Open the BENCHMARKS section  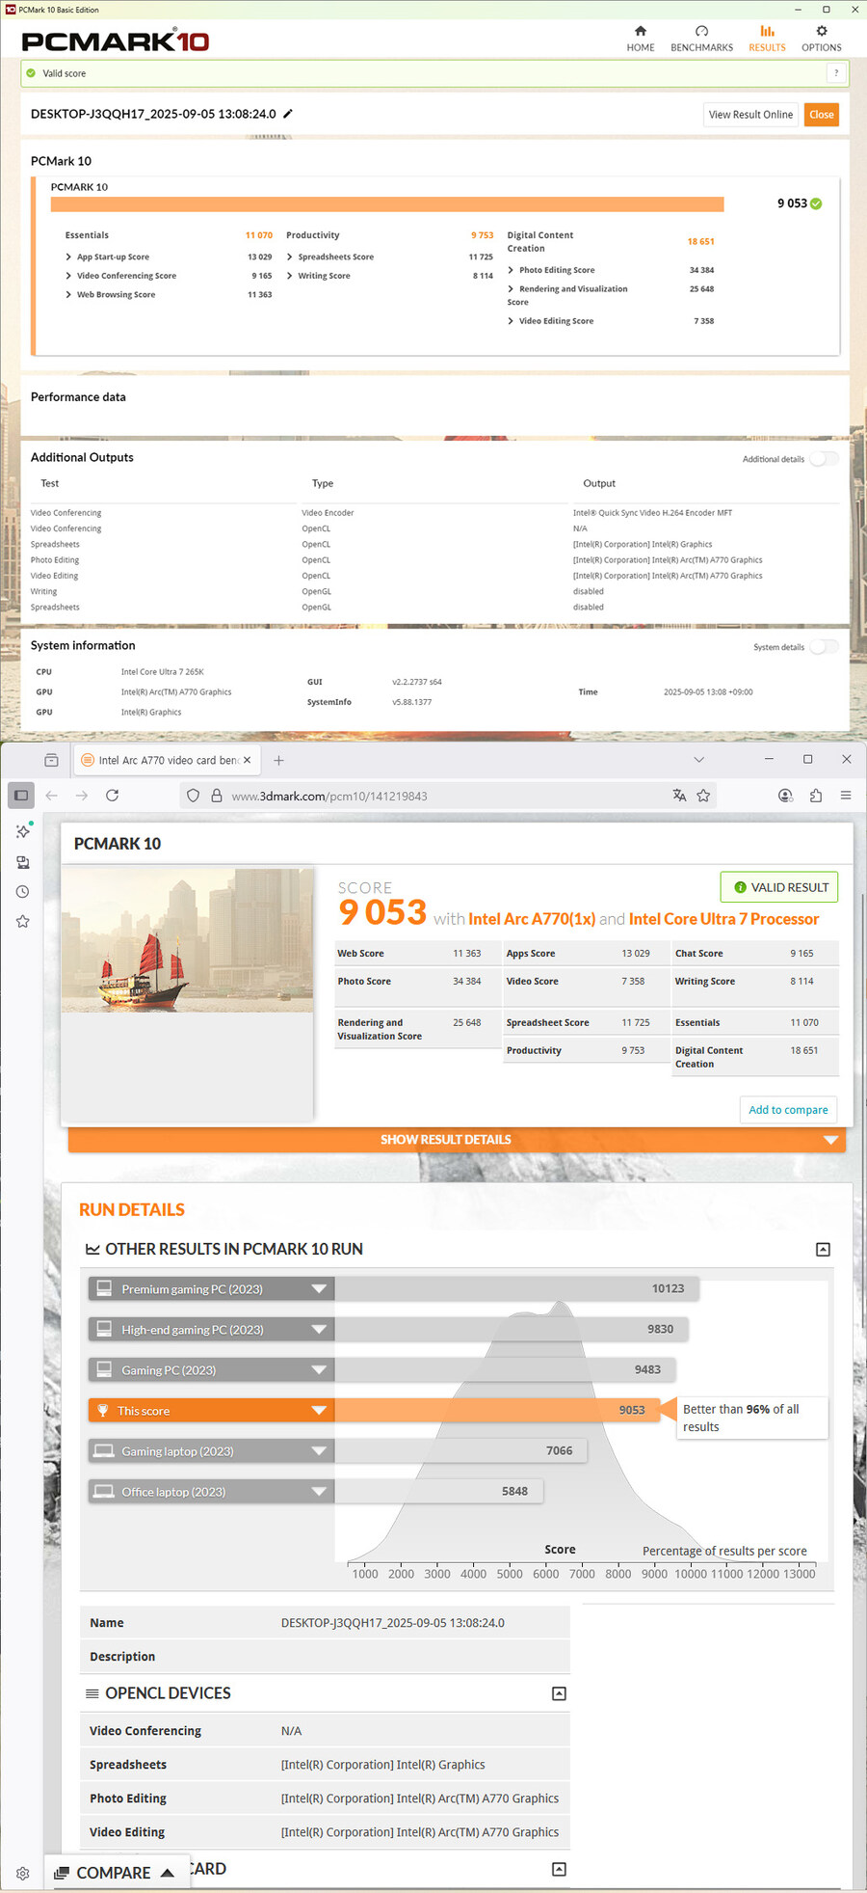click(701, 39)
